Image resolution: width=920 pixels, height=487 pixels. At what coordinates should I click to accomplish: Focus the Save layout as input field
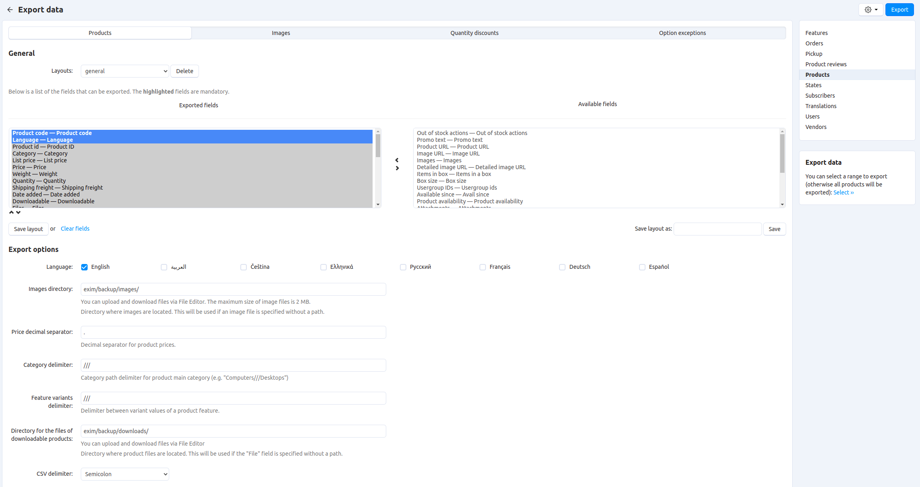(x=717, y=229)
